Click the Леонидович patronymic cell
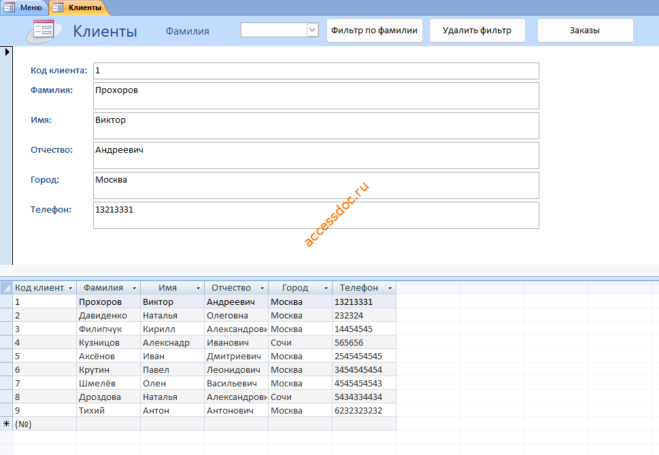 [236, 369]
